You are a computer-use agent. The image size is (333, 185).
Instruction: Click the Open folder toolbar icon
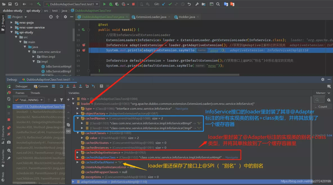pos(4,4)
